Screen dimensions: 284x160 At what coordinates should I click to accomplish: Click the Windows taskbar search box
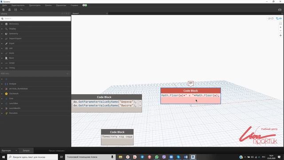coord(32,157)
